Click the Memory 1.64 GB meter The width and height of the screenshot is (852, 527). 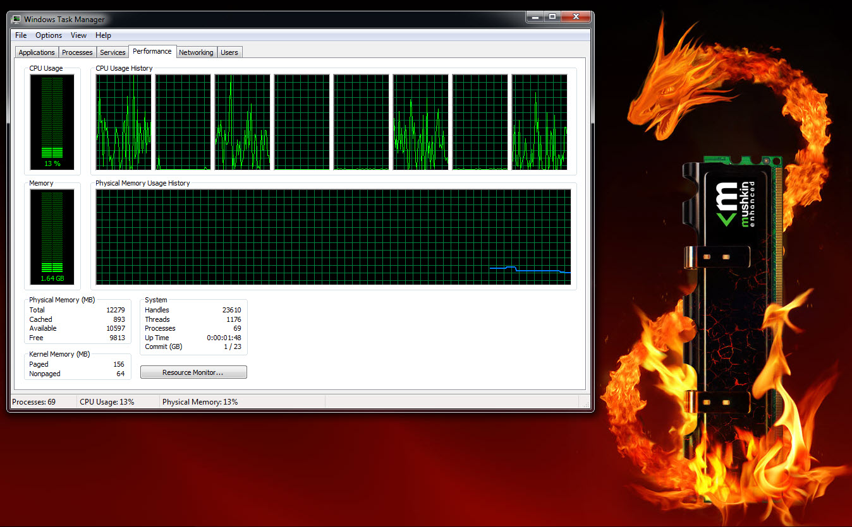[x=52, y=237]
